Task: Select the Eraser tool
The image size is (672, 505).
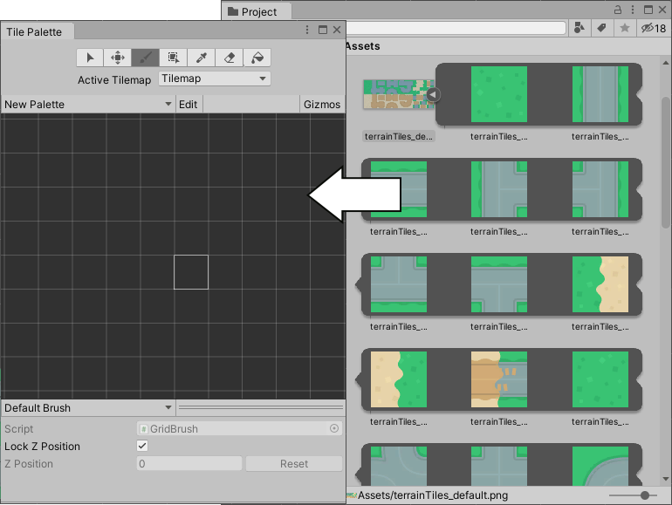Action: [230, 58]
